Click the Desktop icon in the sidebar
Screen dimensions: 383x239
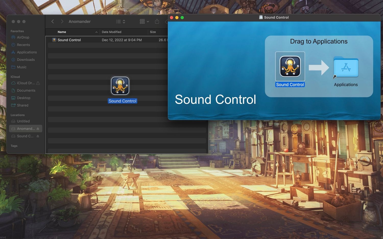(x=13, y=98)
